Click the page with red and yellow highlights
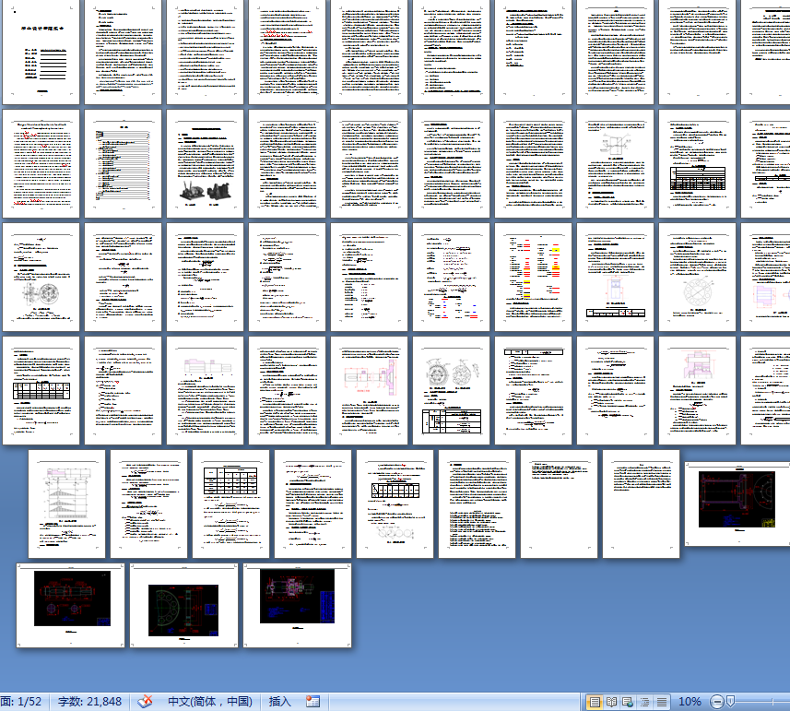 point(533,278)
